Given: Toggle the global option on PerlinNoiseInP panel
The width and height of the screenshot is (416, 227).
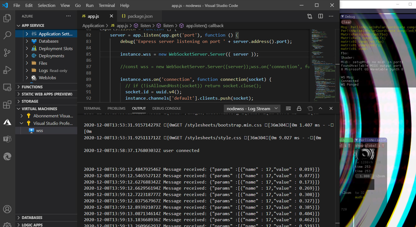Looking at the screenshot, I should click(371, 145).
